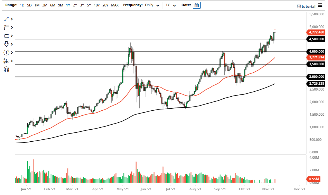Select the price measurement tool
This screenshot has width=328, height=195.
tap(6, 61)
